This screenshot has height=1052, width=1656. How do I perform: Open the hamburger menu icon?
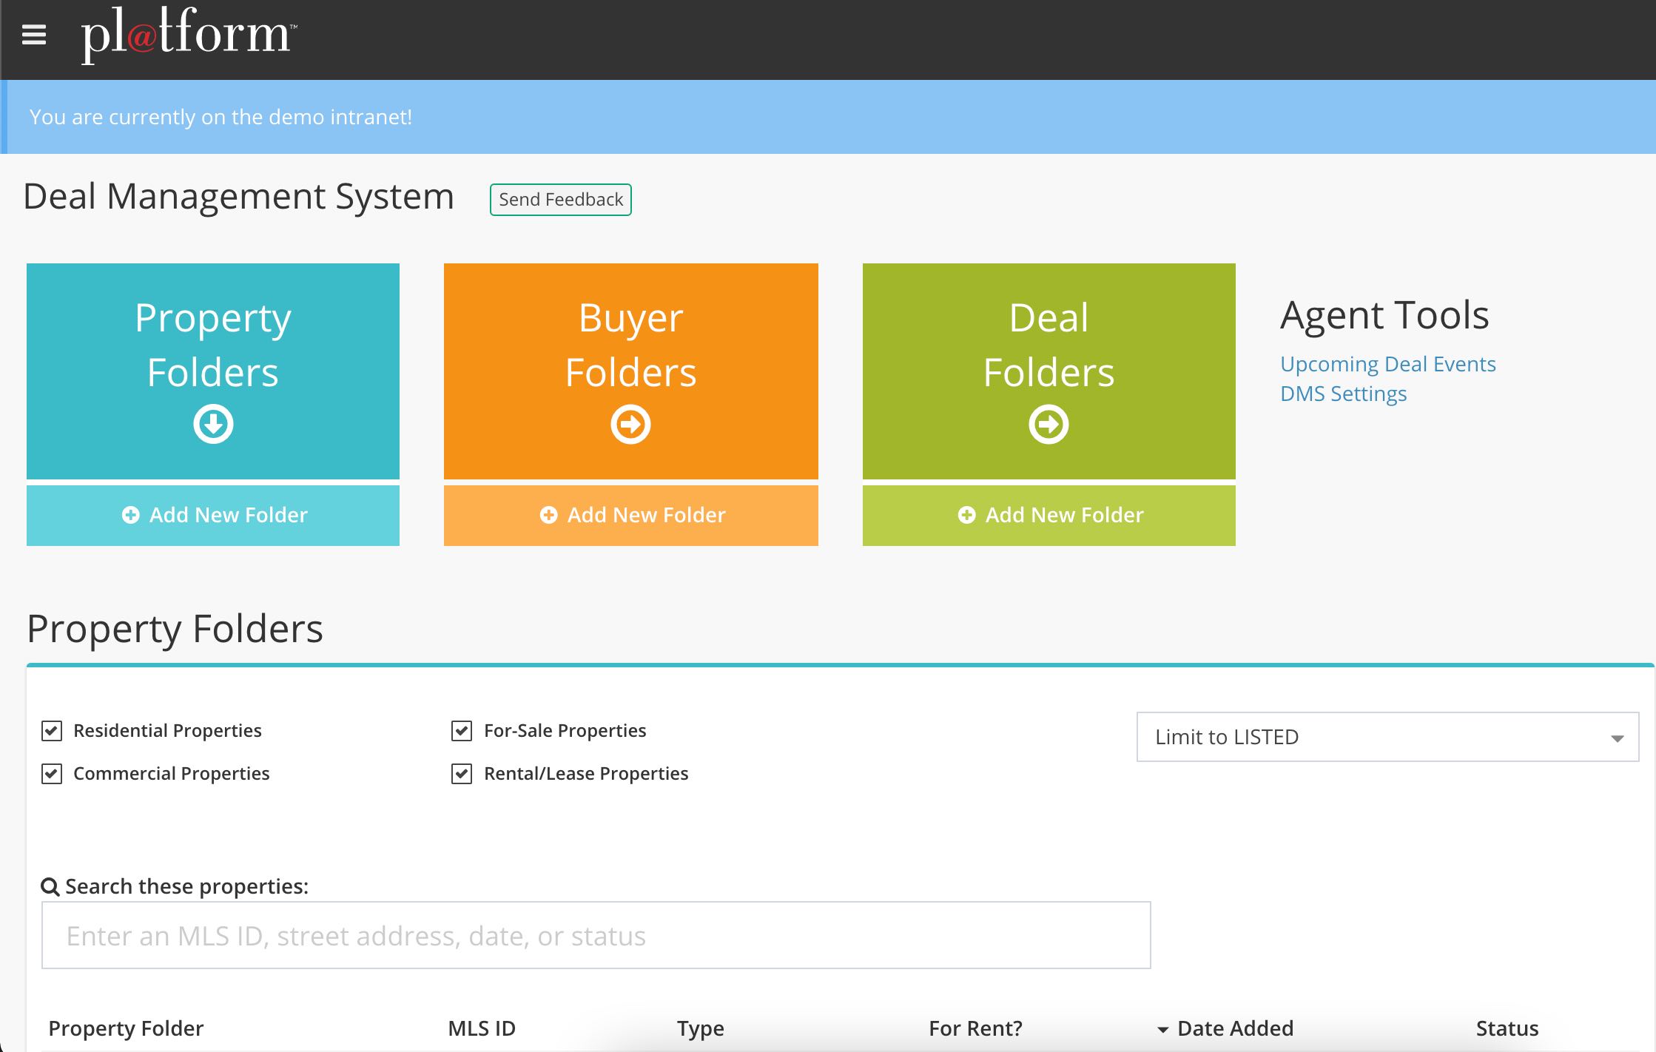coord(34,35)
